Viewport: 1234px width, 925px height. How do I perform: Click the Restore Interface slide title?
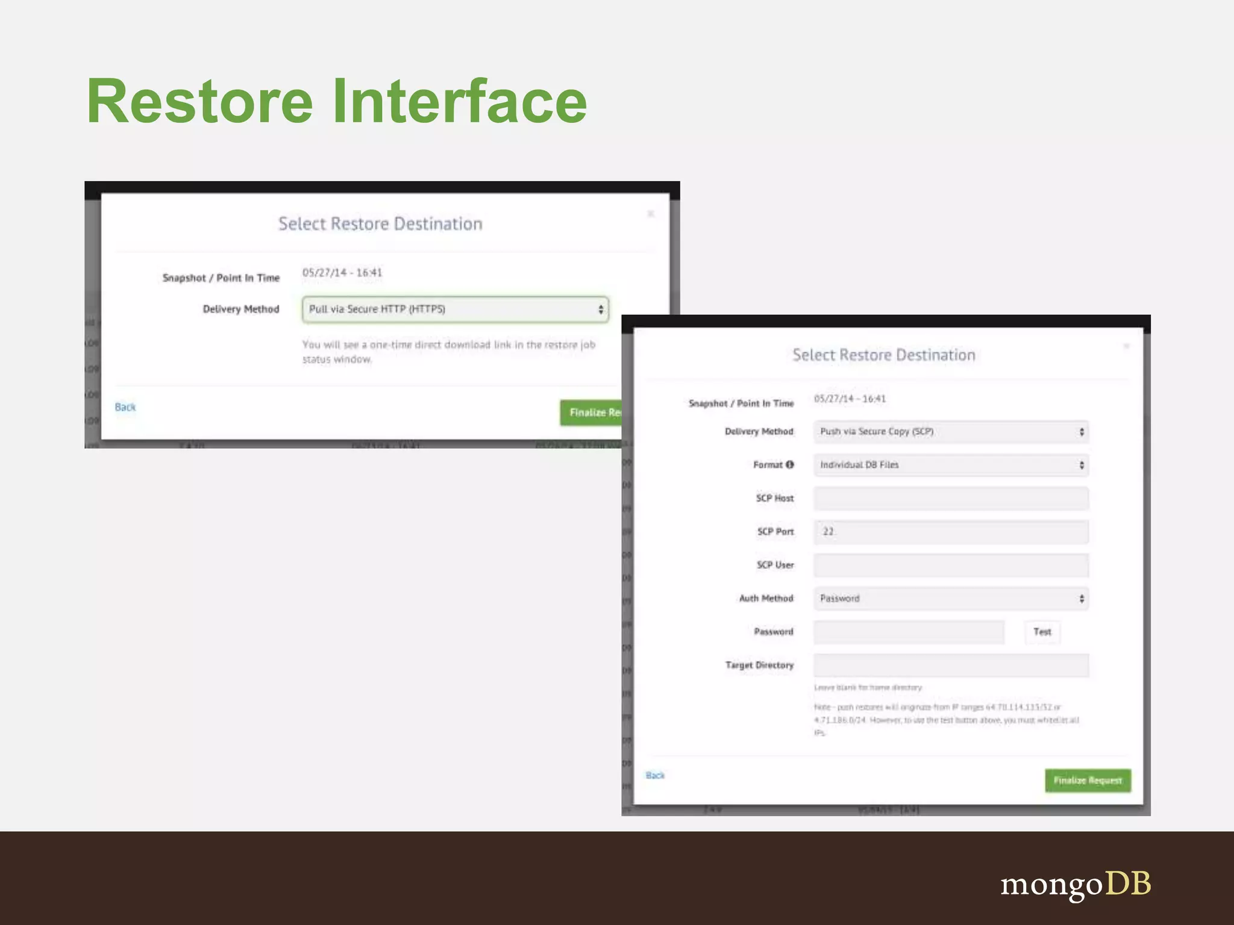coord(337,101)
